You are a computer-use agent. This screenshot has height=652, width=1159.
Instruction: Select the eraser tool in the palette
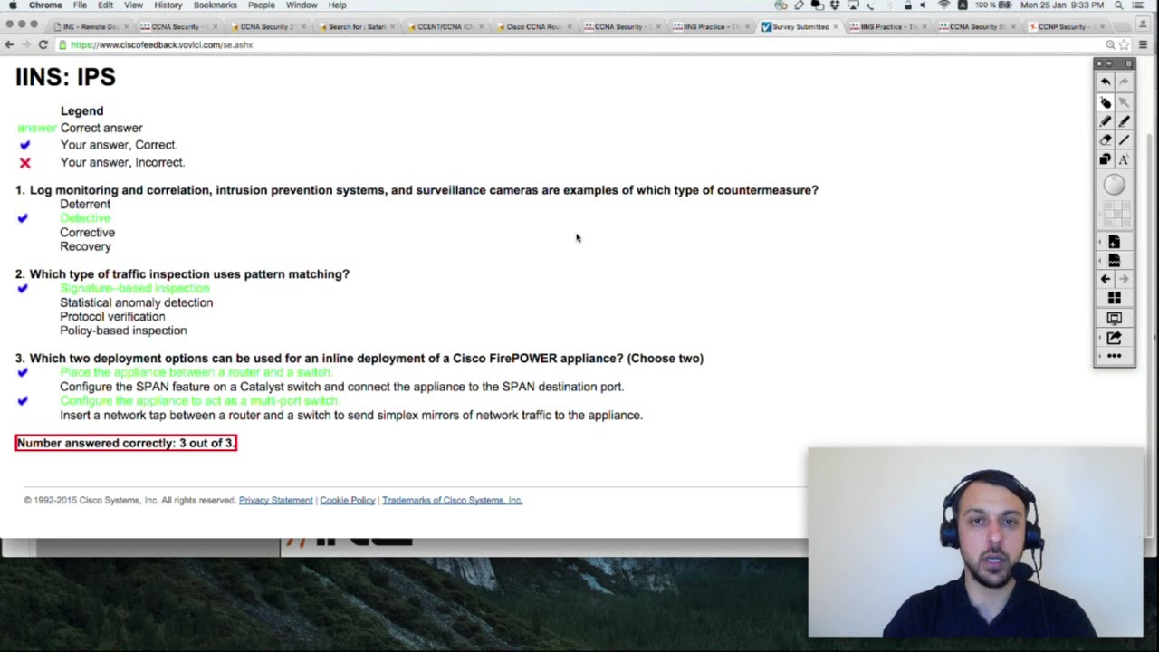(1106, 140)
